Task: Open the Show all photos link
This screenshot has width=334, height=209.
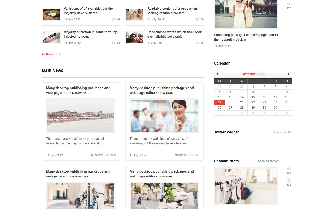Action: pos(268,161)
